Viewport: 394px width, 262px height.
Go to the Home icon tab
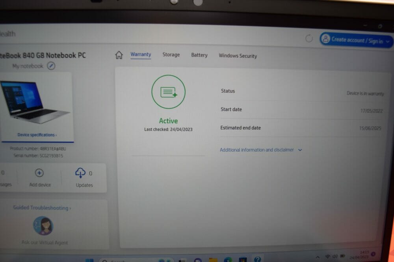pyautogui.click(x=119, y=55)
